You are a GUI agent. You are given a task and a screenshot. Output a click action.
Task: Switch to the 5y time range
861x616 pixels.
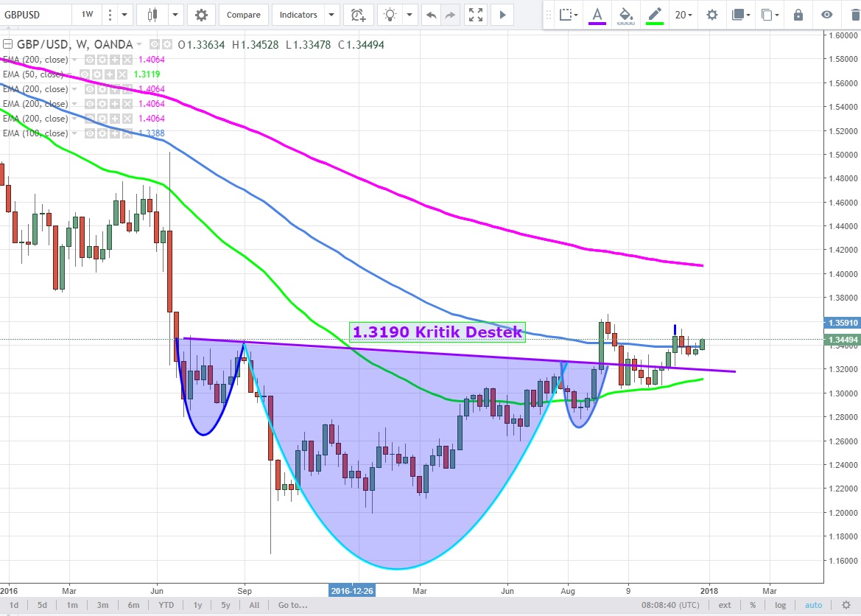click(x=225, y=605)
